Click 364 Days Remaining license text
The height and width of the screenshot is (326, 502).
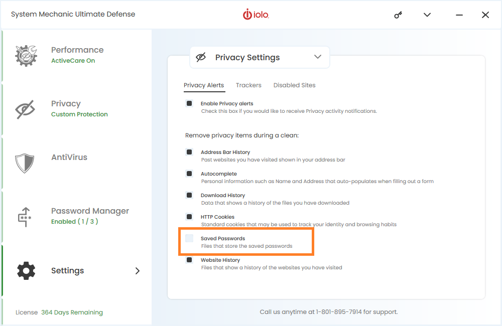(x=72, y=312)
